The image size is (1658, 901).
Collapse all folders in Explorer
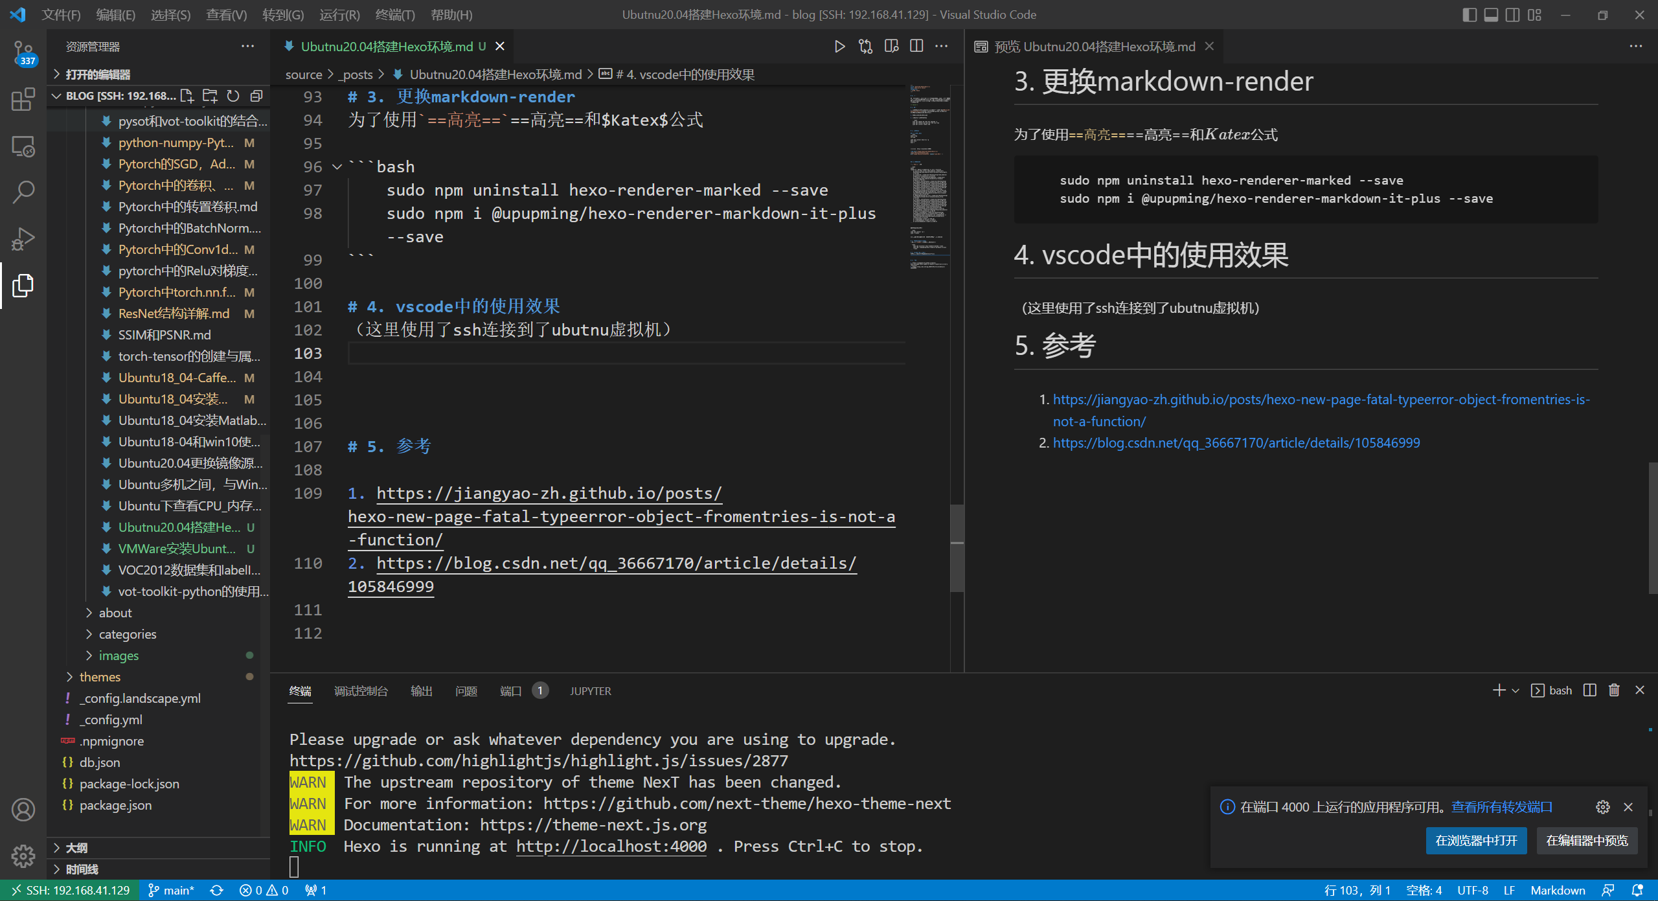coord(256,96)
